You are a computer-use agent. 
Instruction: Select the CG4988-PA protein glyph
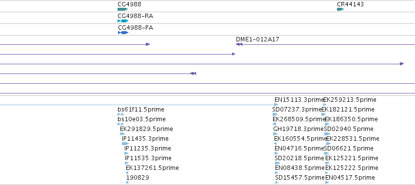click(x=123, y=33)
